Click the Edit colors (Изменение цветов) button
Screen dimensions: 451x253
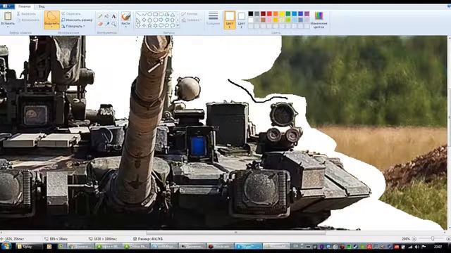pos(319,20)
